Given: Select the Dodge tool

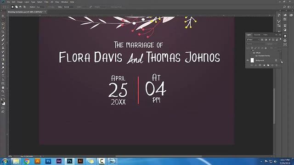Looking at the screenshot, I should [3, 67].
